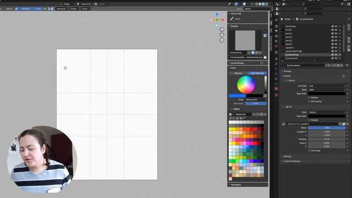This screenshot has height=198, width=352.
Task: Toggle the Fill checkbox
Action: [x=287, y=107]
